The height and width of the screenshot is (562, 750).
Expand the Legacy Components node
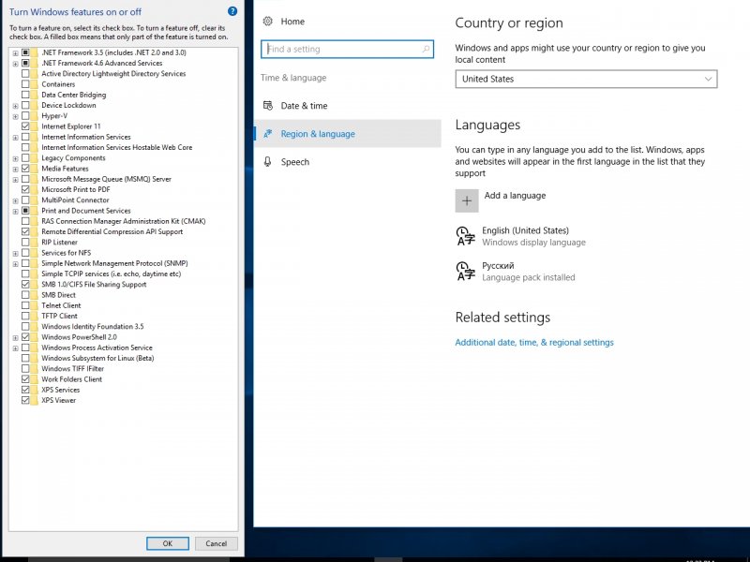pyautogui.click(x=15, y=158)
